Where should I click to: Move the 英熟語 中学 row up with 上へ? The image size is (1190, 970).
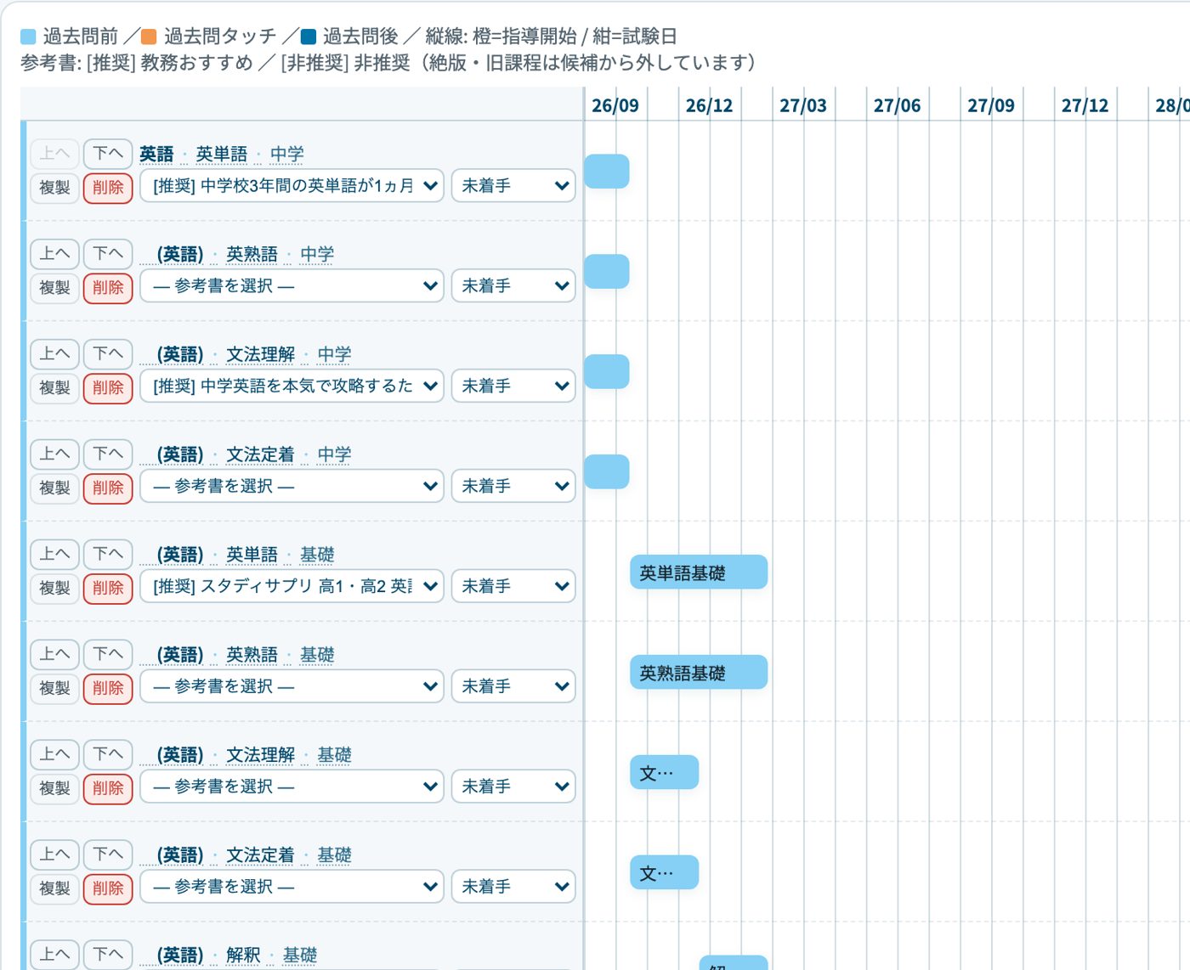(55, 254)
